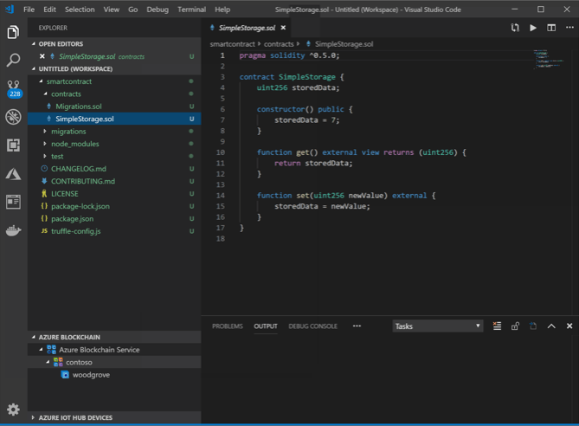
Task: Place cursor on storedData = 7 line
Action: [306, 120]
